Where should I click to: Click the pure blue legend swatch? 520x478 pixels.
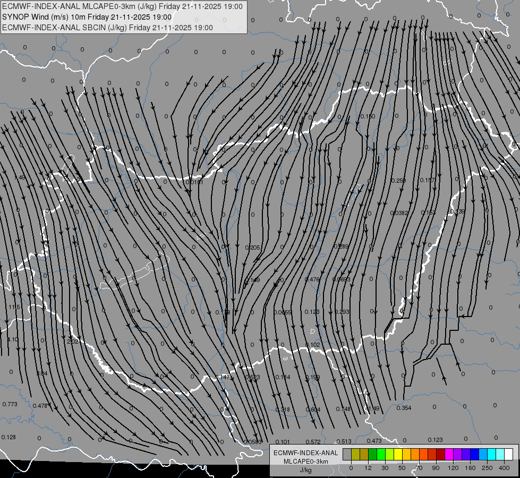[x=475, y=454]
